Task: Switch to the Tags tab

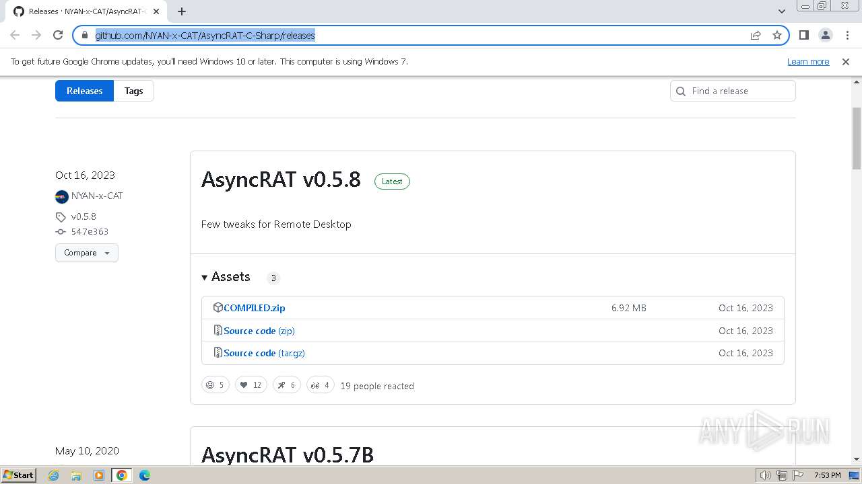Action: click(x=134, y=91)
